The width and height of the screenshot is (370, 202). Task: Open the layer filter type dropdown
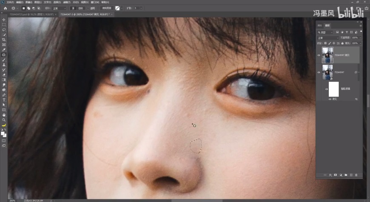(x=325, y=32)
